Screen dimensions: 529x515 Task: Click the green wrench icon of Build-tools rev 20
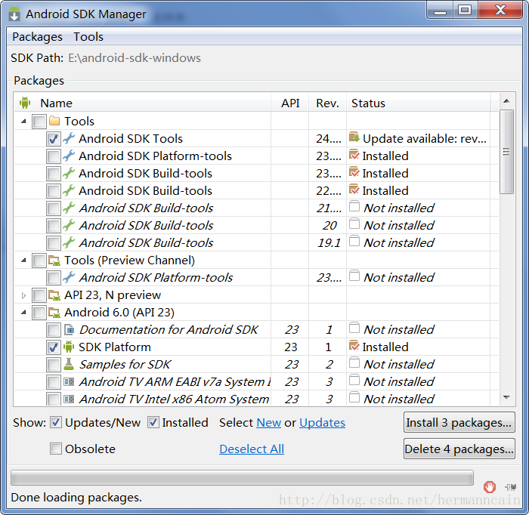69,226
